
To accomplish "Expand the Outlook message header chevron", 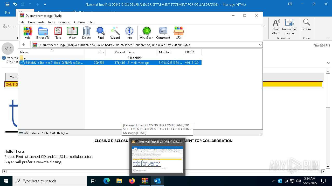I will pyautogui.click(x=328, y=63).
